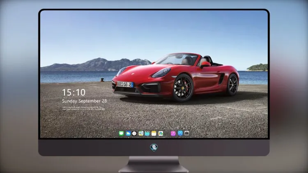Launch the Videos clapperboard app
The height and width of the screenshot is (173, 308).
point(147,134)
